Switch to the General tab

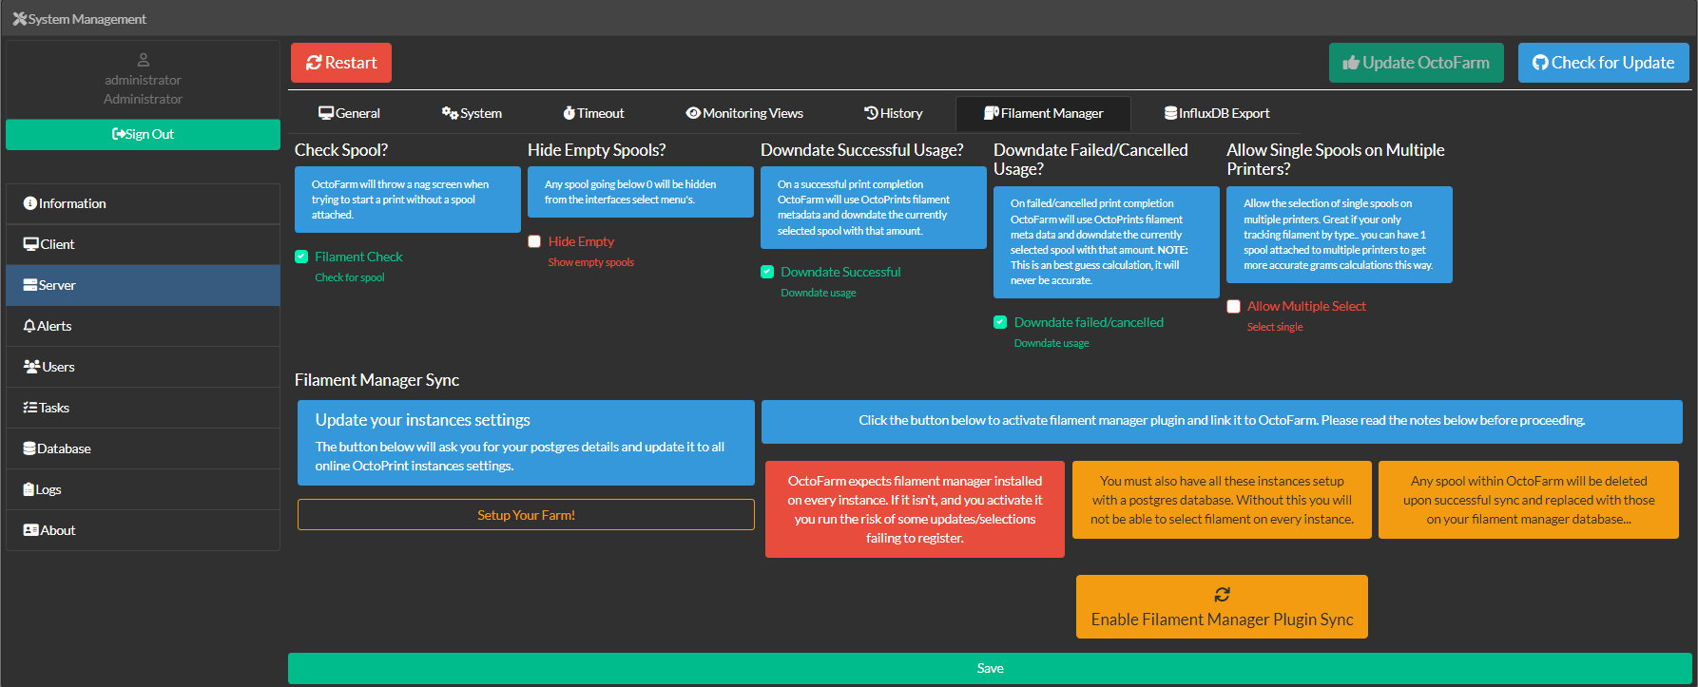tap(349, 113)
